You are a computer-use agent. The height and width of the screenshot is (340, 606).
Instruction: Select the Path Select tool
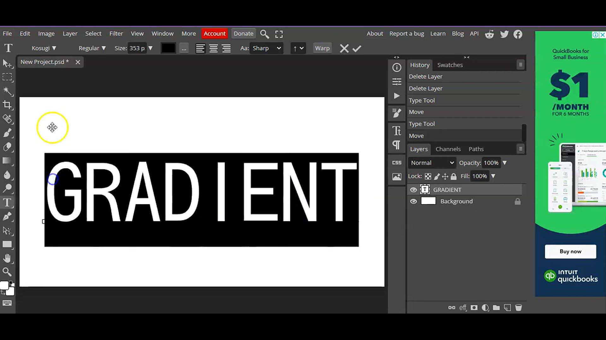7,230
